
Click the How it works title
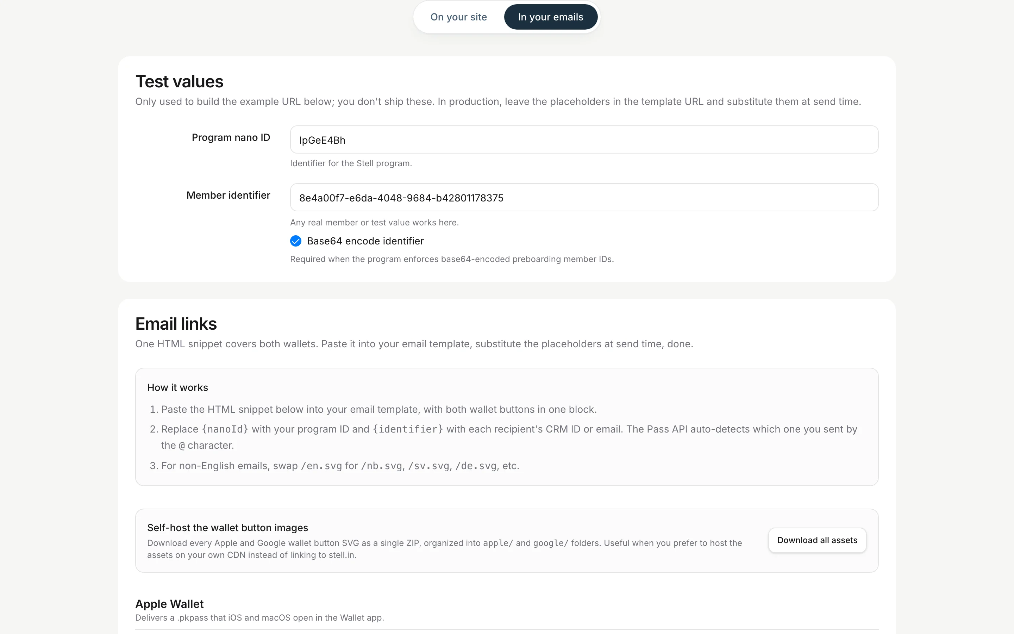click(x=178, y=388)
